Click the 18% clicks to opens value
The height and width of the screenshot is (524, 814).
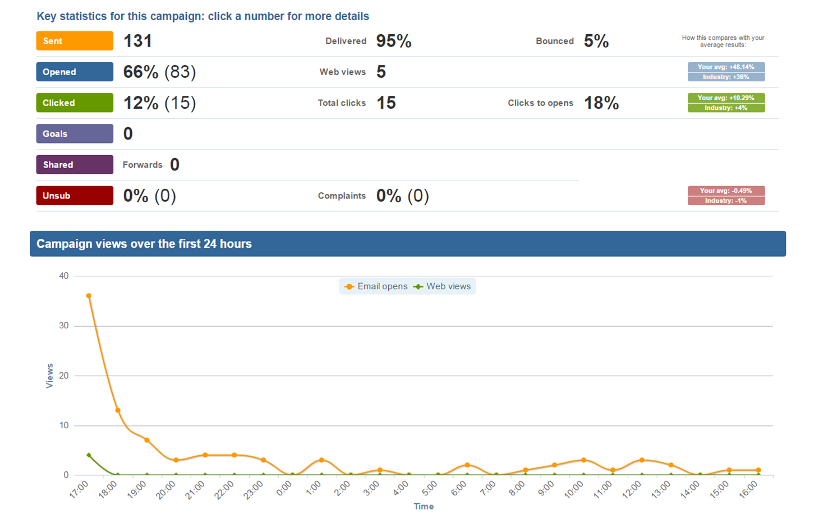(x=601, y=103)
